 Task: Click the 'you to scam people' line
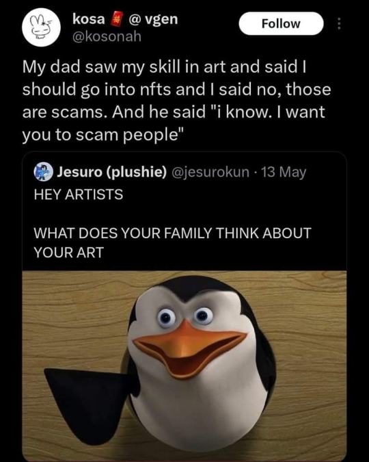[103, 135]
